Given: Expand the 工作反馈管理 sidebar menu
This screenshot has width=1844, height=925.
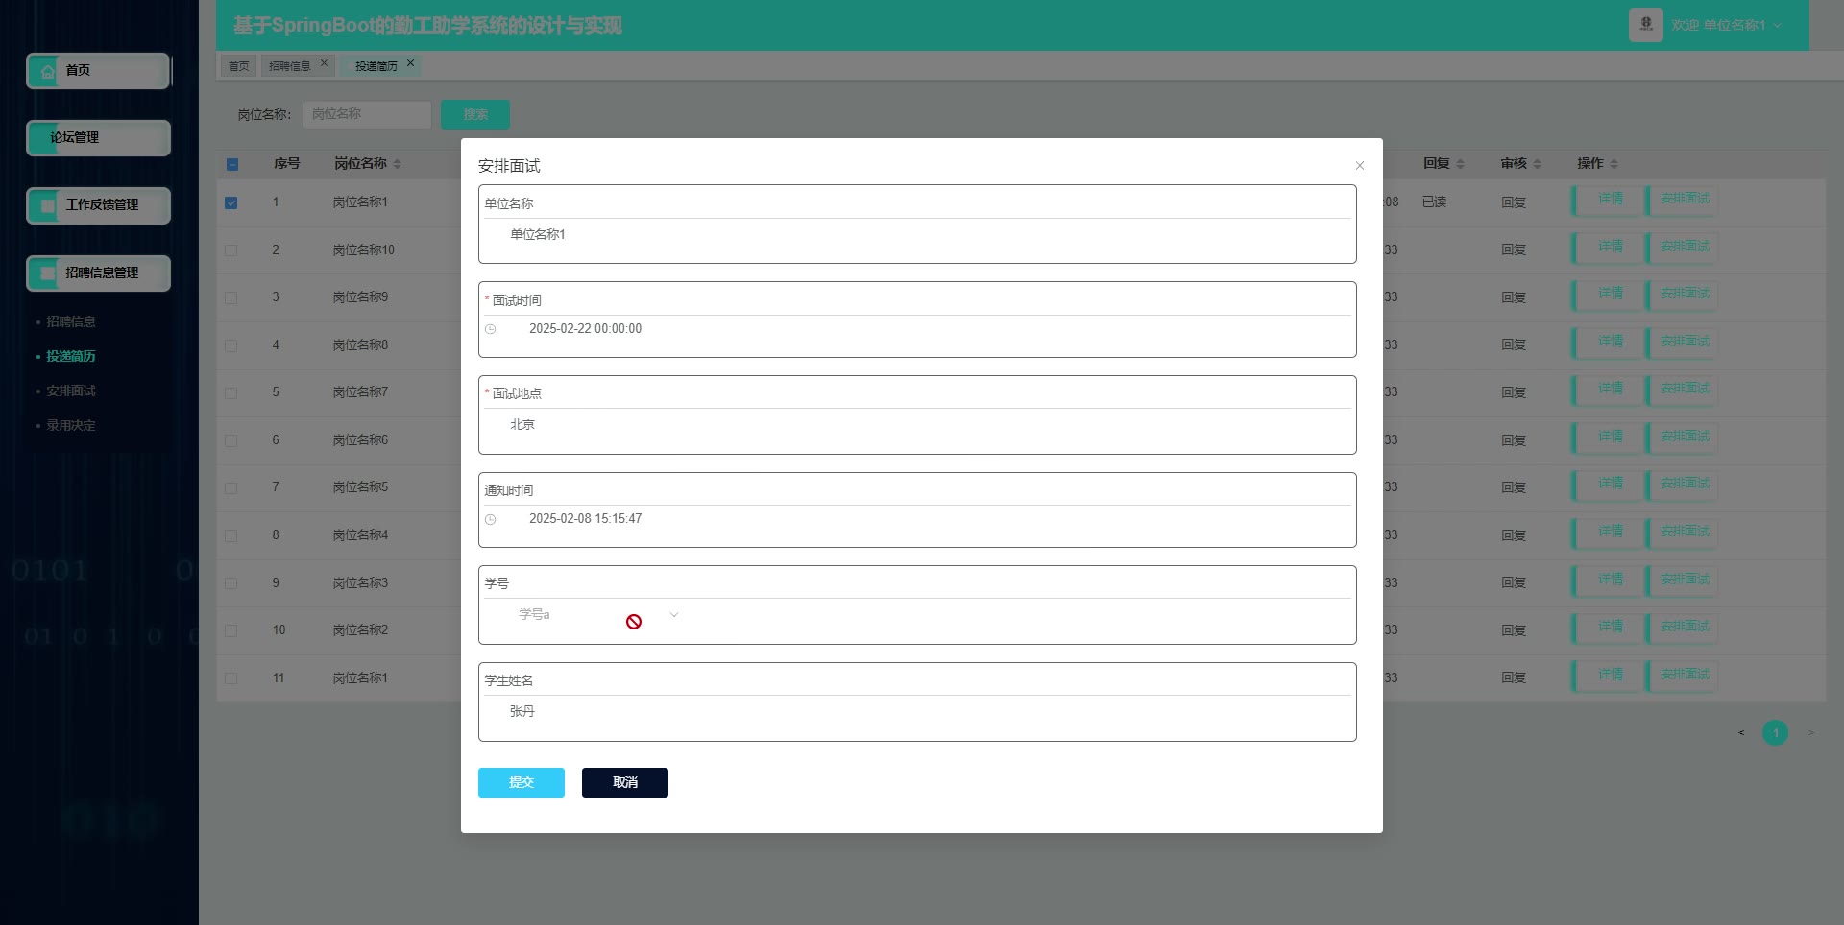Looking at the screenshot, I should pos(98,205).
